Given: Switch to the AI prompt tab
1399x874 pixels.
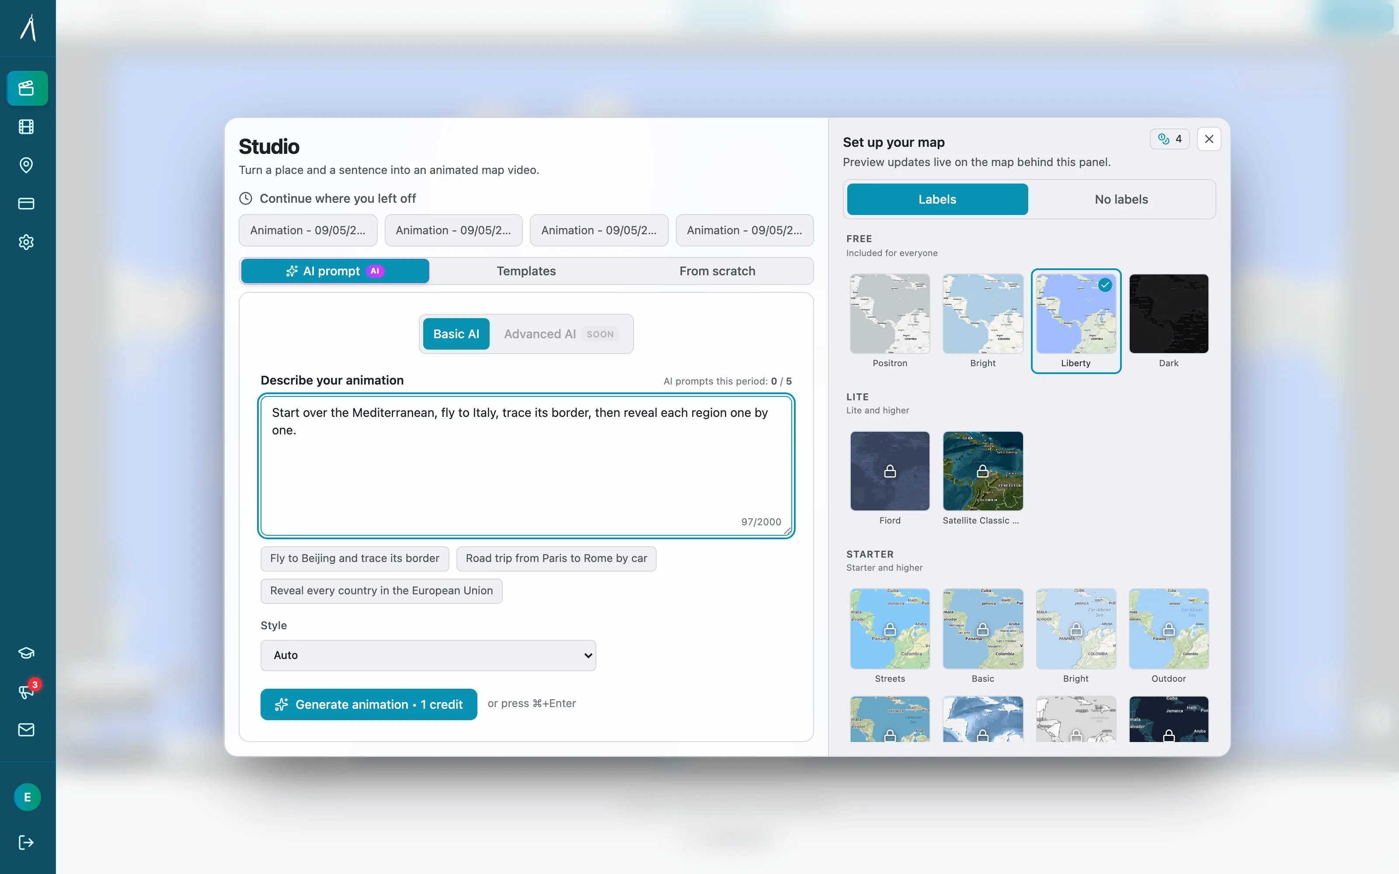Looking at the screenshot, I should pos(335,271).
